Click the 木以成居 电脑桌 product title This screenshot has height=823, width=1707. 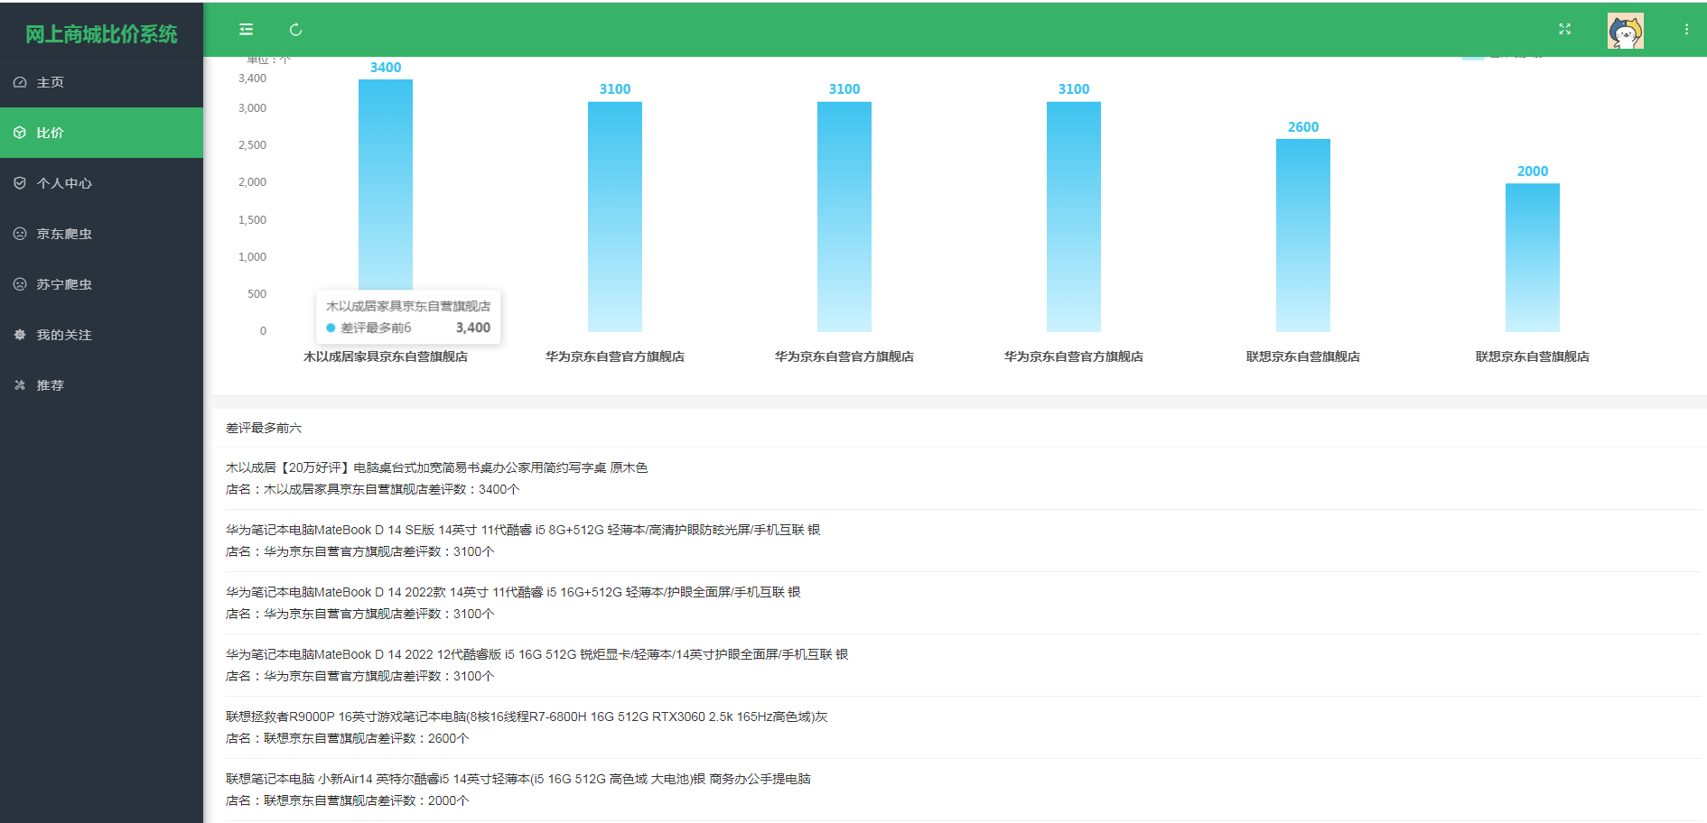[437, 467]
